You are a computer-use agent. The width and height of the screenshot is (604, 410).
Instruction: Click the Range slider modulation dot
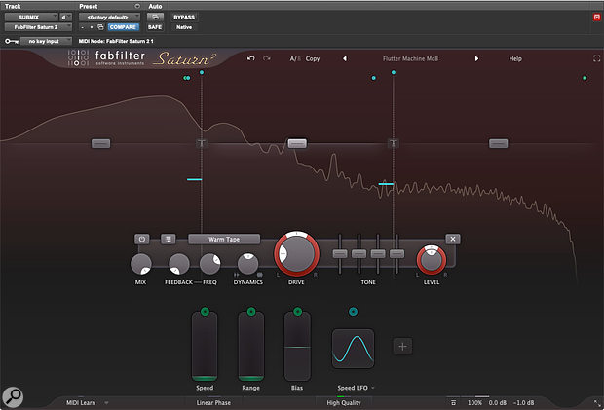coord(251,312)
